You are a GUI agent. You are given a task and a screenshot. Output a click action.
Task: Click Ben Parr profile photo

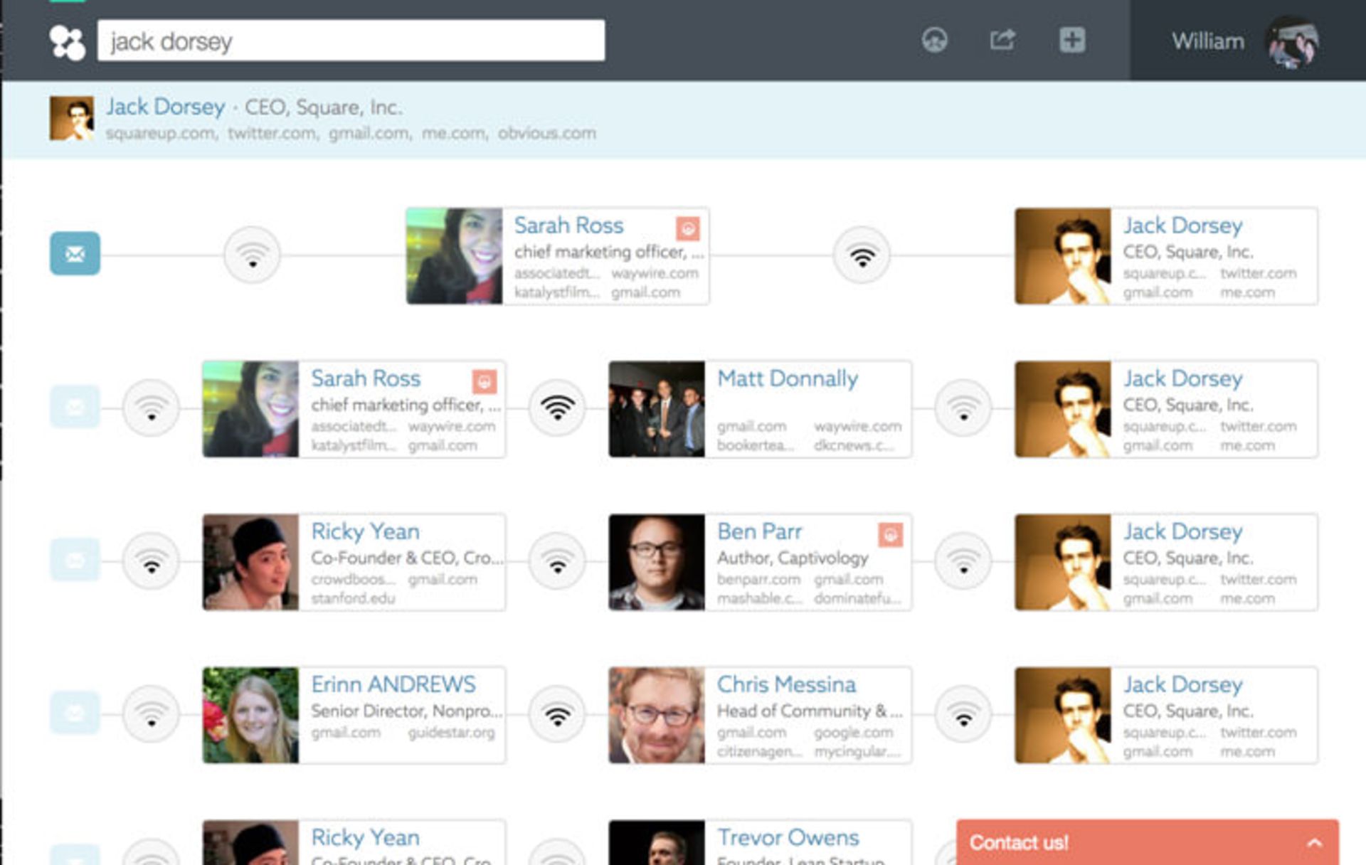point(656,562)
